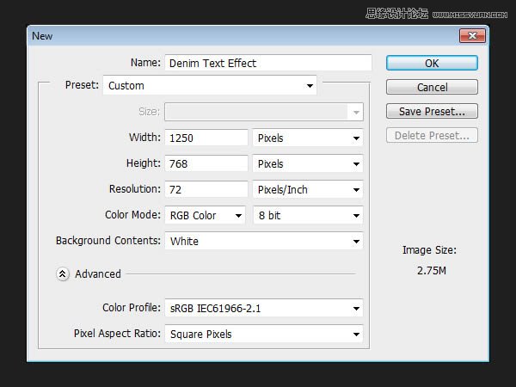The height and width of the screenshot is (387, 516).
Task: Open the Height units dropdown
Action: pyautogui.click(x=308, y=163)
